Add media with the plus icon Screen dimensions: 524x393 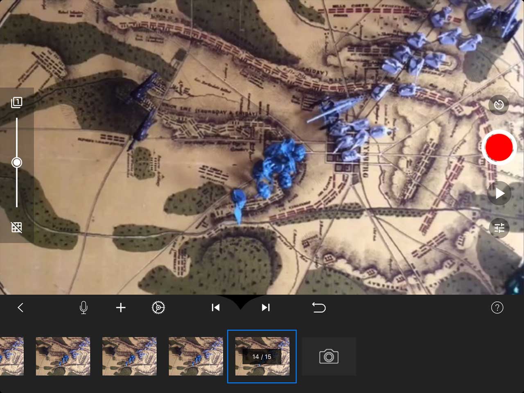(121, 307)
